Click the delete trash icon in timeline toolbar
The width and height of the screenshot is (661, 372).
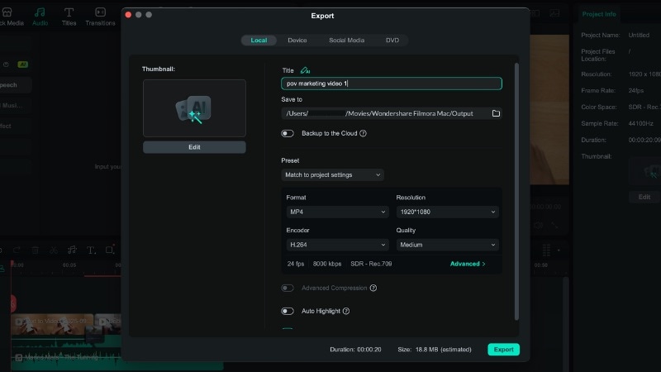[36, 250]
